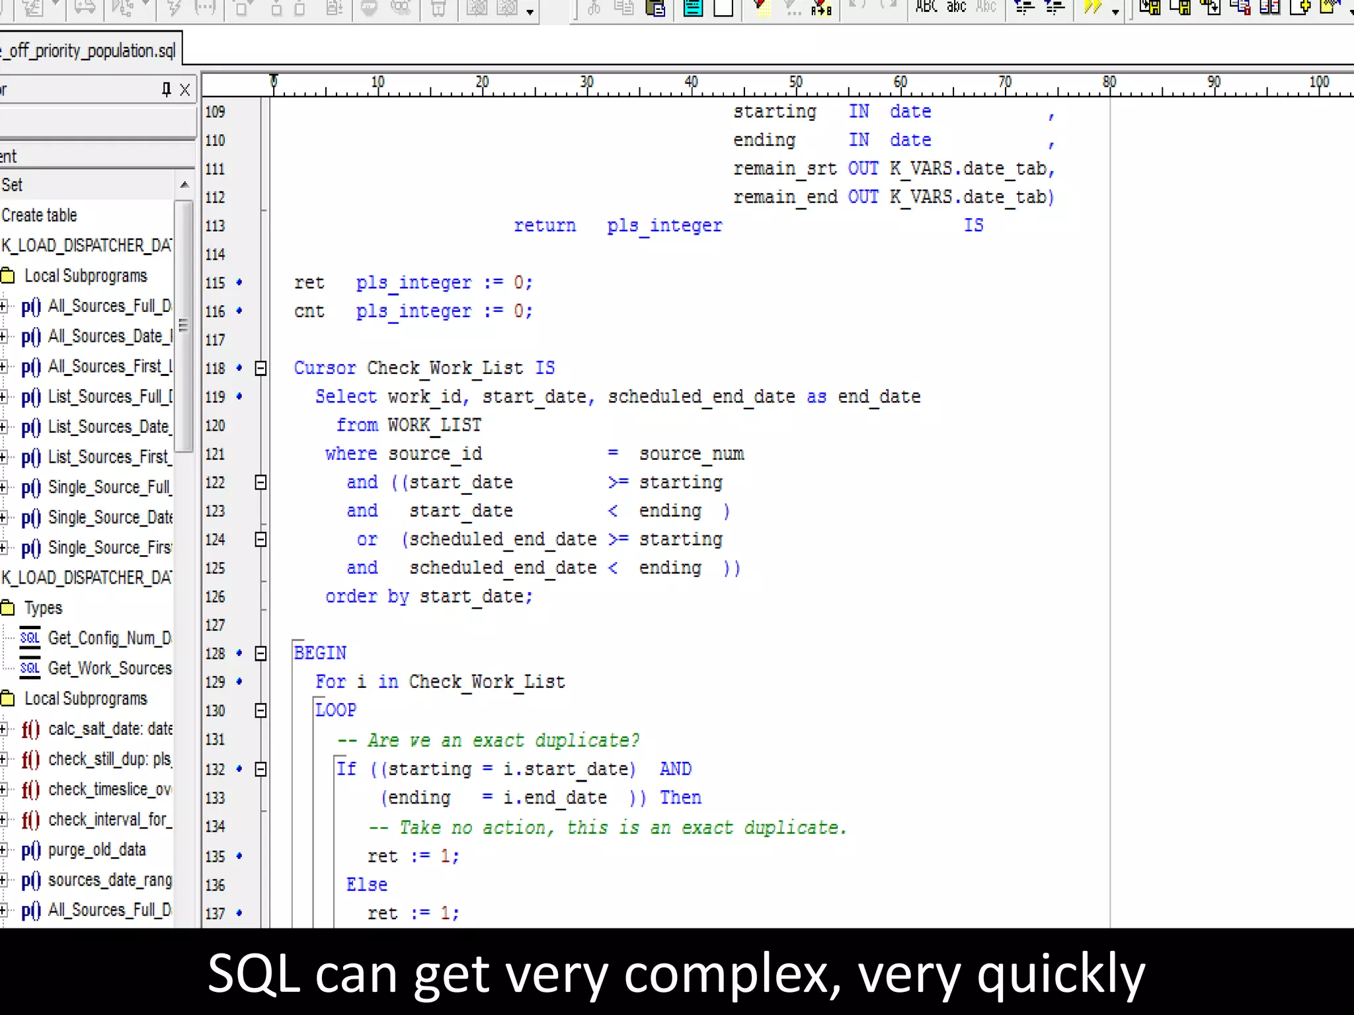Click the yellow double-slash comment icon
The height and width of the screenshot is (1015, 1354).
coord(1093,8)
